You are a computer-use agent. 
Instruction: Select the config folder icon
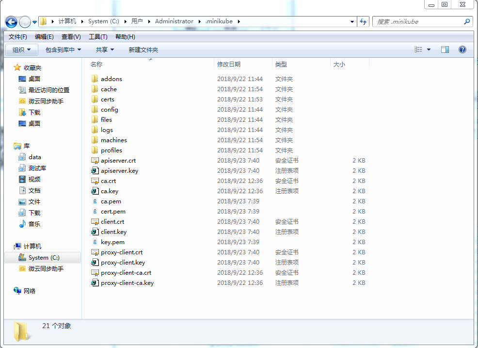click(95, 109)
